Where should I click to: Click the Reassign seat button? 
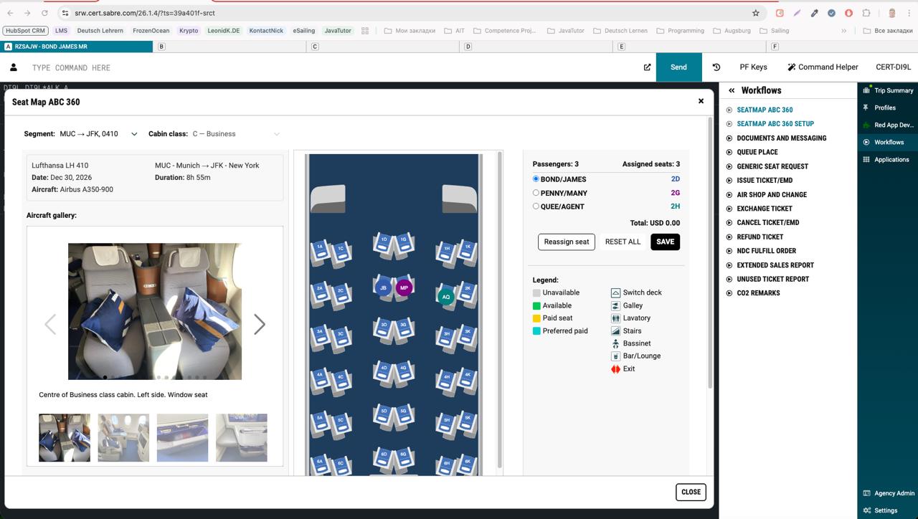coord(566,242)
